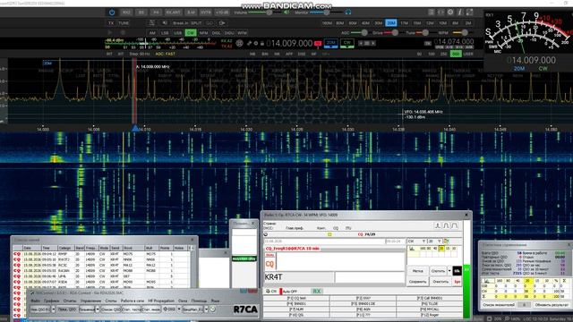Click wide filter shape icon in log window

click(455, 225)
